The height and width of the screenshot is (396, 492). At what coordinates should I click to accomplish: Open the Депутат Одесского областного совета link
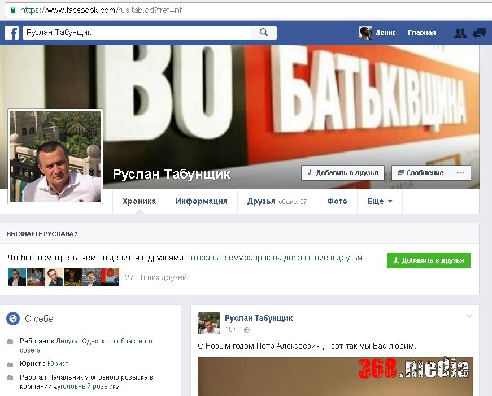(103, 341)
